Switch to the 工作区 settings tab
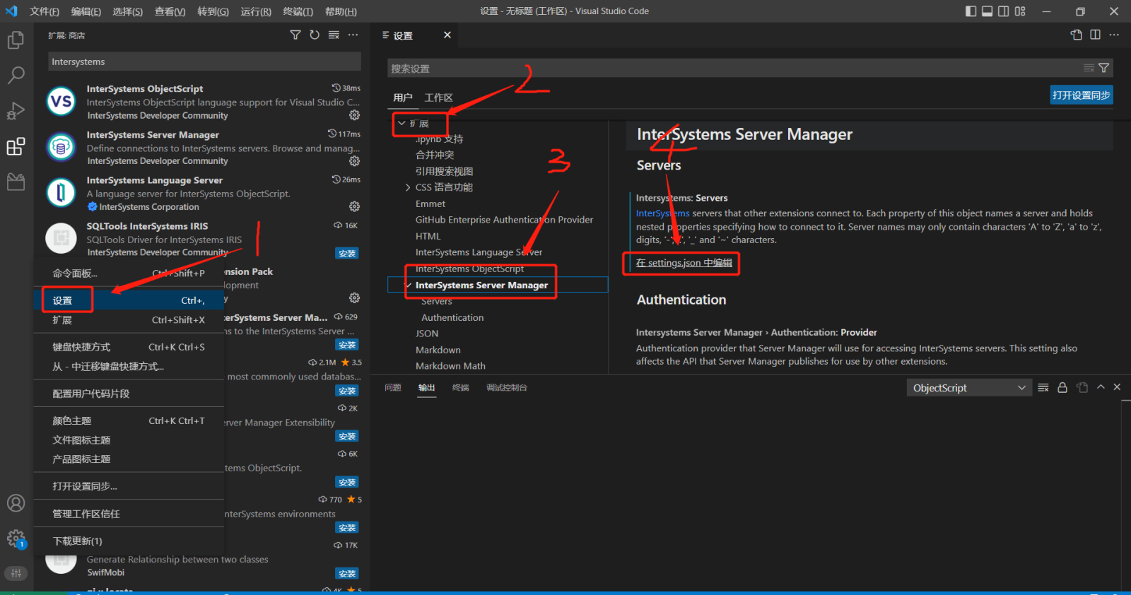The width and height of the screenshot is (1131, 595). click(x=438, y=98)
